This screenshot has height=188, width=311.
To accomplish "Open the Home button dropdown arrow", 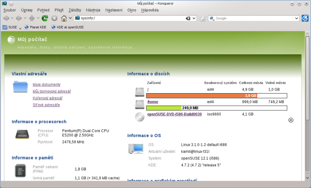I will tap(70, 18).
